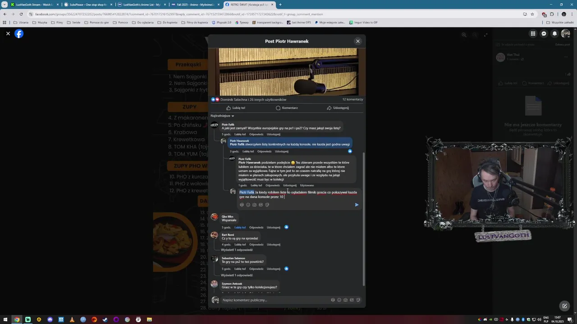Image resolution: width=577 pixels, height=324 pixels.
Task: Open the Windows Start menu
Action: pos(5,319)
